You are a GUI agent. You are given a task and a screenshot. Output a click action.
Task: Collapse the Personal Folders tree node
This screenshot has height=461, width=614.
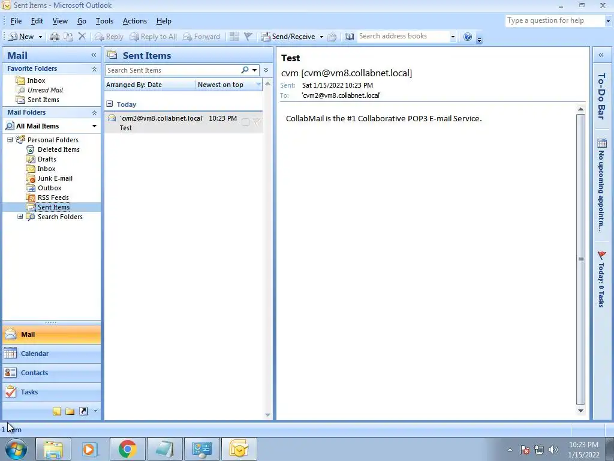(x=10, y=139)
